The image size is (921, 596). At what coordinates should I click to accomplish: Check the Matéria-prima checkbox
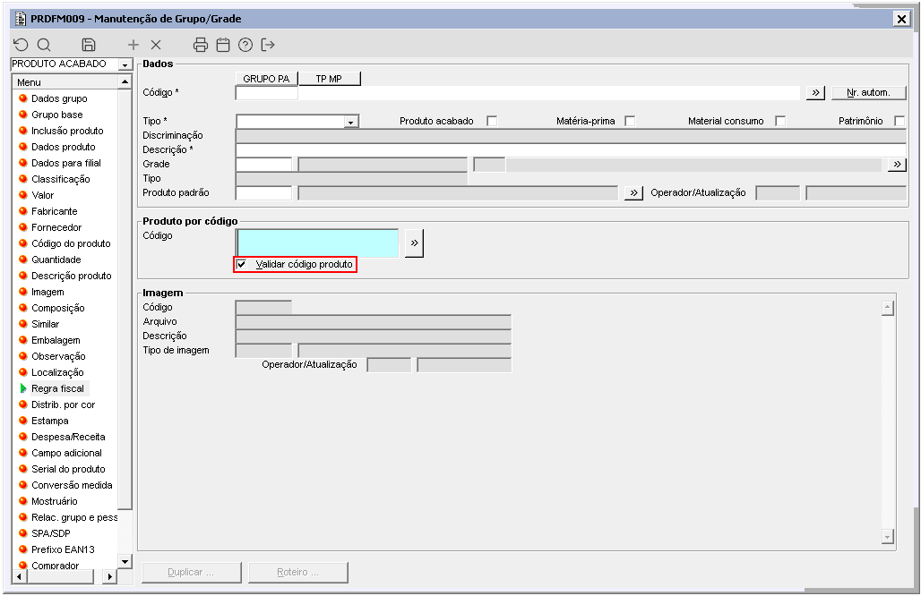click(x=630, y=121)
